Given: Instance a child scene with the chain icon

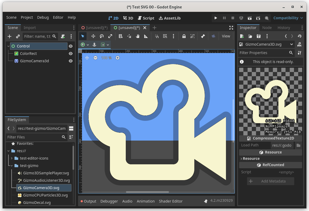Looking at the screenshot, I should coord(18,36).
